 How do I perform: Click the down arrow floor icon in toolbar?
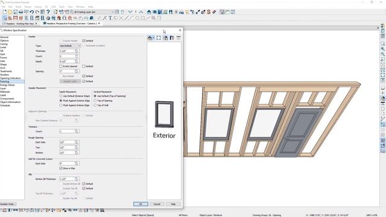[130, 12]
